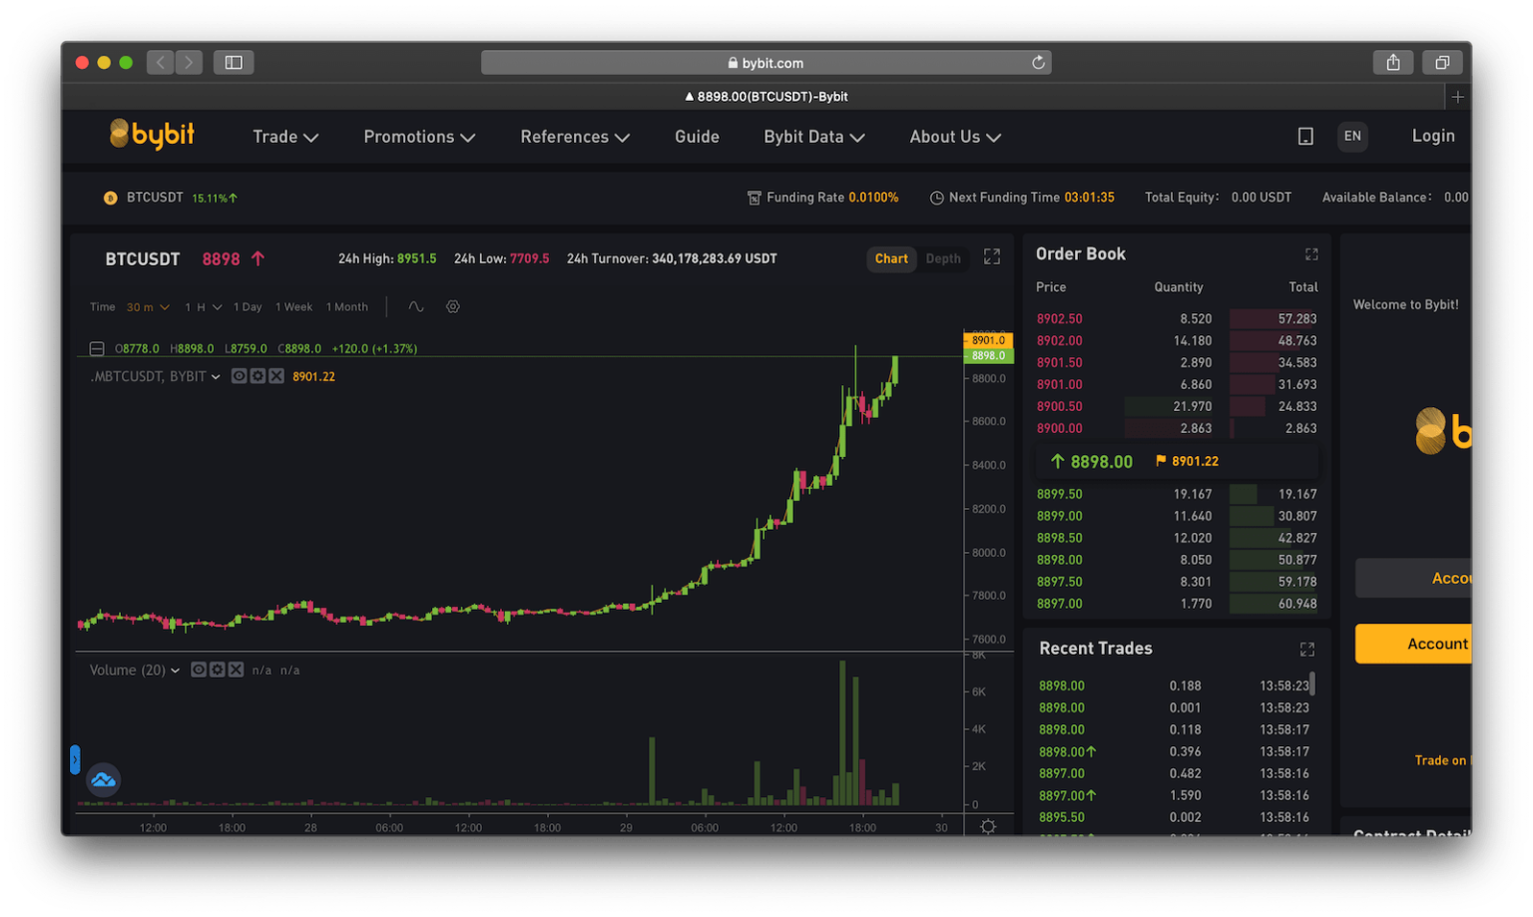Expand the left drawer handle on chart
Viewport: 1533px width, 917px height.
coord(75,759)
